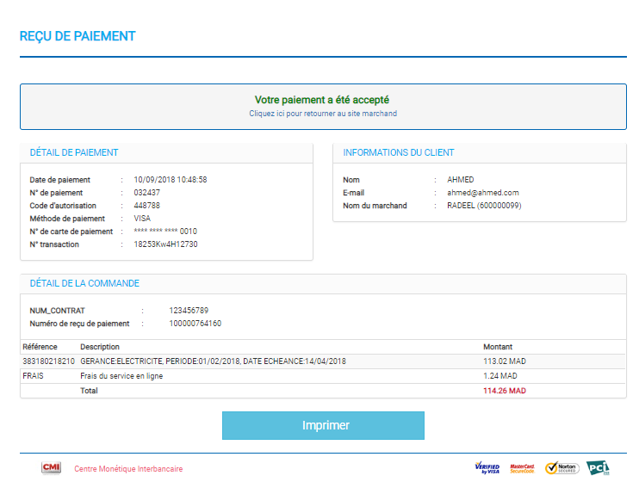Click Centre Monétique Interbancaire footer text
This screenshot has height=494, width=639.
coord(128,469)
